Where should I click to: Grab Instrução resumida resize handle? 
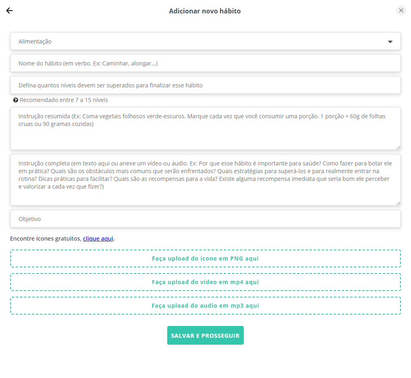[398, 148]
